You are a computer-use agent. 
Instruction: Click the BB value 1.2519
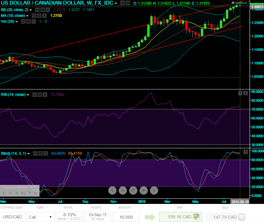click(59, 10)
